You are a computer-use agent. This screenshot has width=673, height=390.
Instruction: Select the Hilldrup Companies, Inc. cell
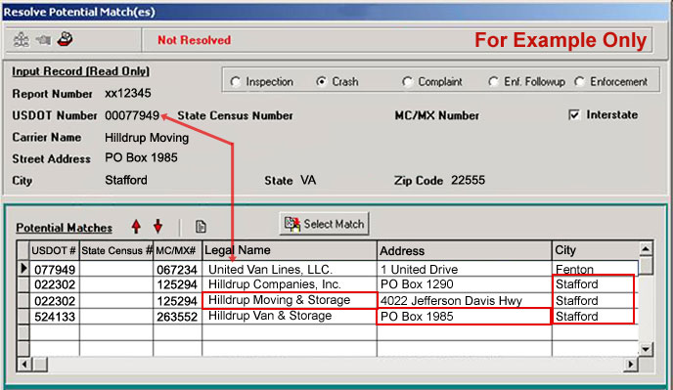[x=290, y=284]
